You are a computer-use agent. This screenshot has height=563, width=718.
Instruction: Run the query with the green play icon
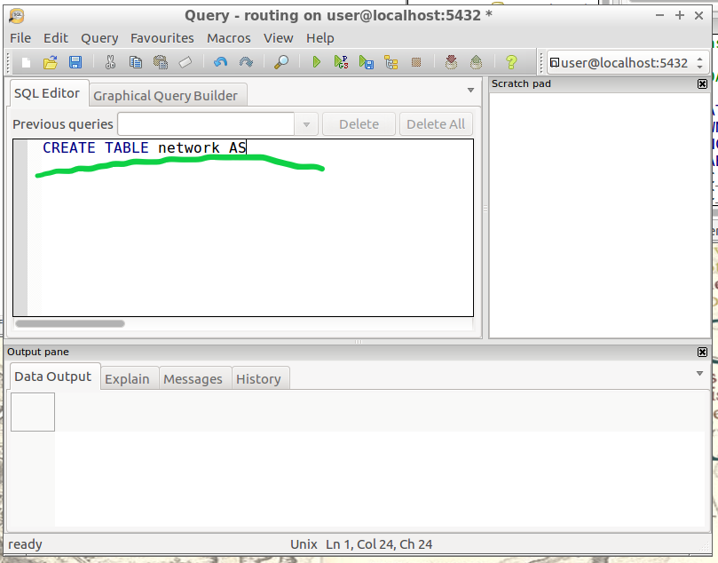(316, 62)
